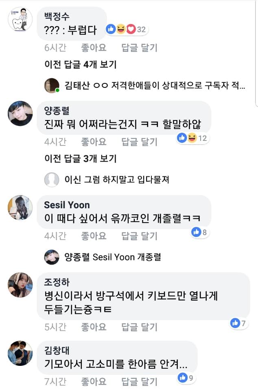Click the like icon on 조정하's comment
Image resolution: width=258 pixels, height=392 pixels.
click(x=235, y=323)
